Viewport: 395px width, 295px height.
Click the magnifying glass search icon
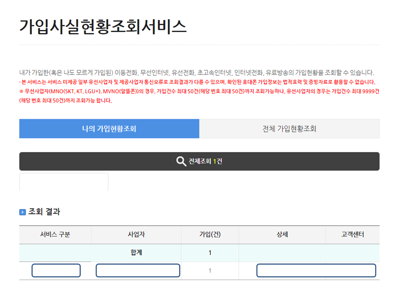(179, 161)
